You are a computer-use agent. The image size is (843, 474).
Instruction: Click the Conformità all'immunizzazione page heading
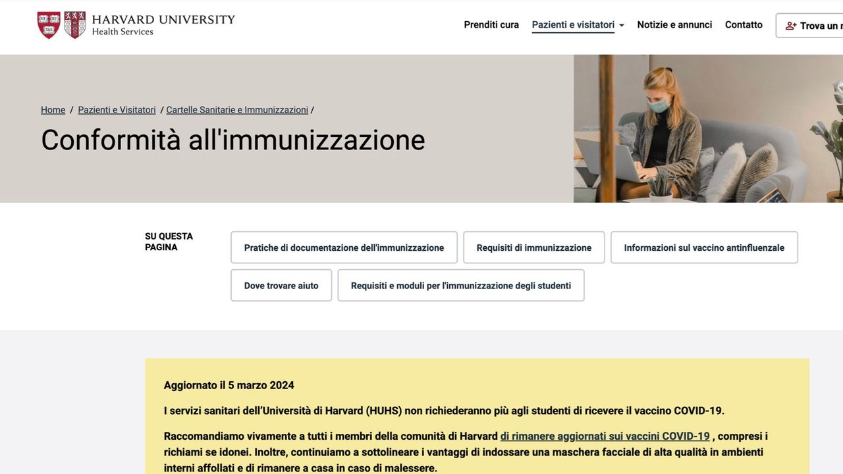pos(232,140)
